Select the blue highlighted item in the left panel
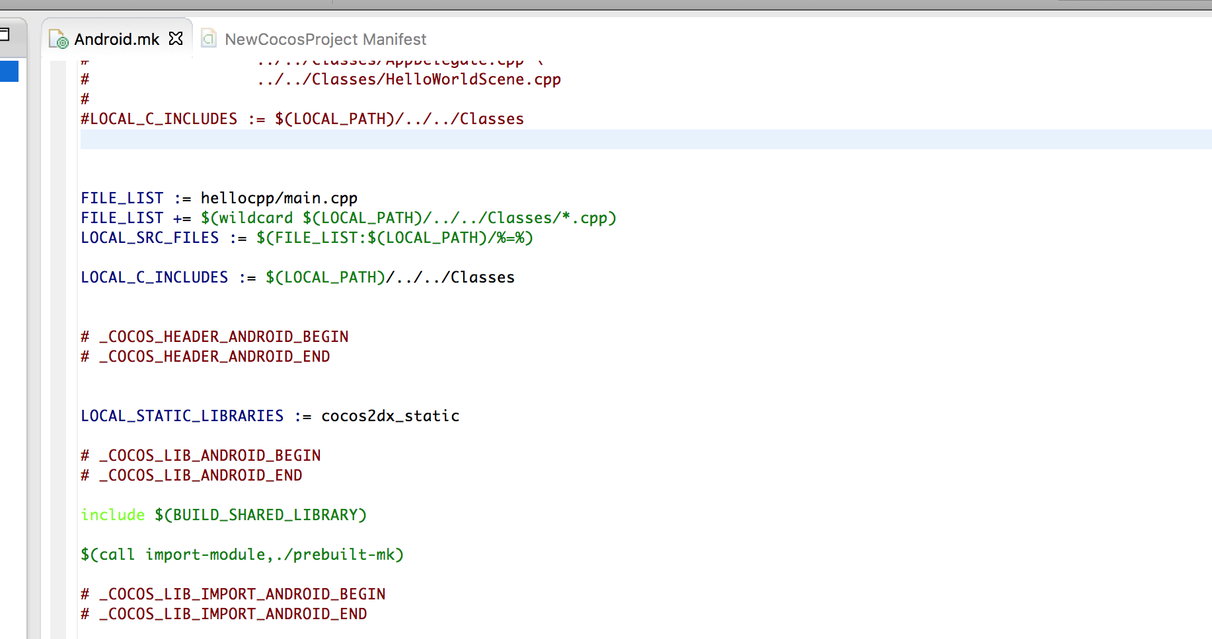 click(9, 71)
